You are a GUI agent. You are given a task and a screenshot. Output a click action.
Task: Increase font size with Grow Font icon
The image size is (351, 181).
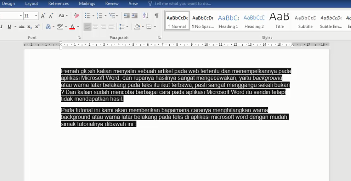point(43,16)
